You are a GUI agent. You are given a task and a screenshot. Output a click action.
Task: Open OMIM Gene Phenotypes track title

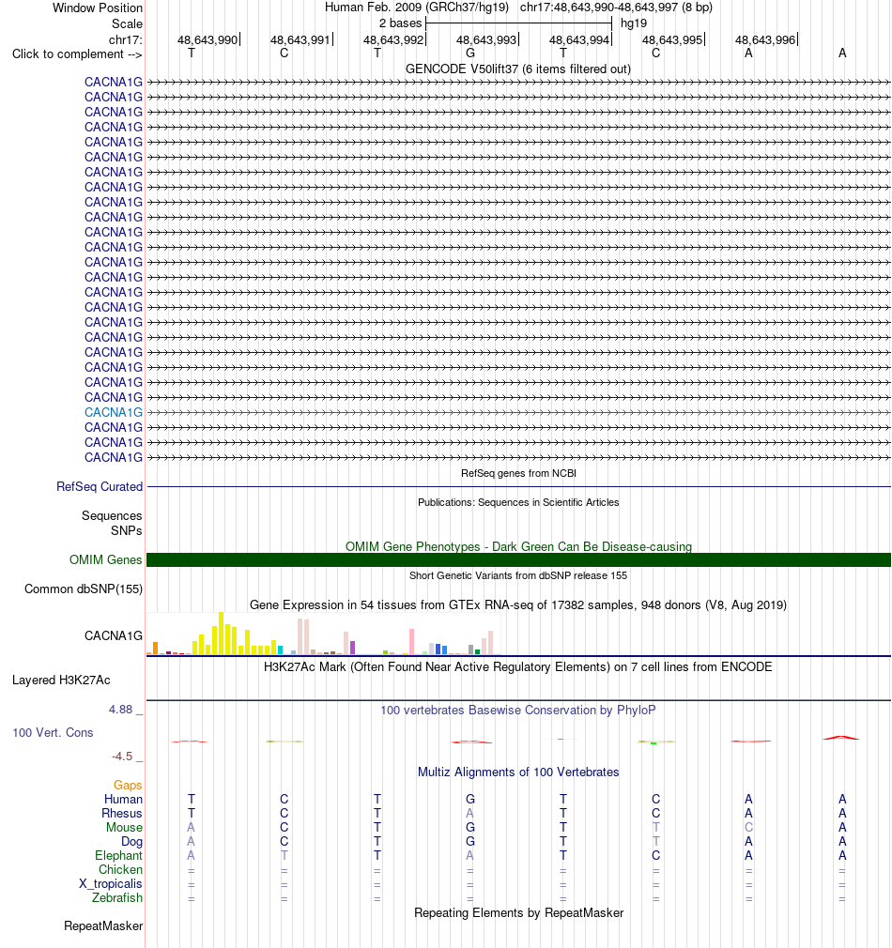518,546
